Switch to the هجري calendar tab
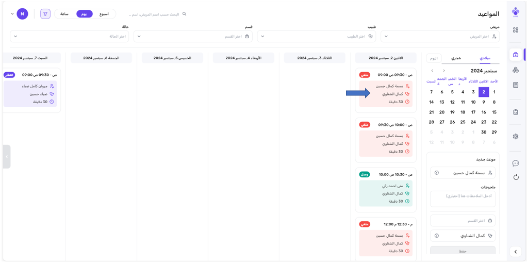Image resolution: width=527 pixels, height=264 pixels. (456, 58)
